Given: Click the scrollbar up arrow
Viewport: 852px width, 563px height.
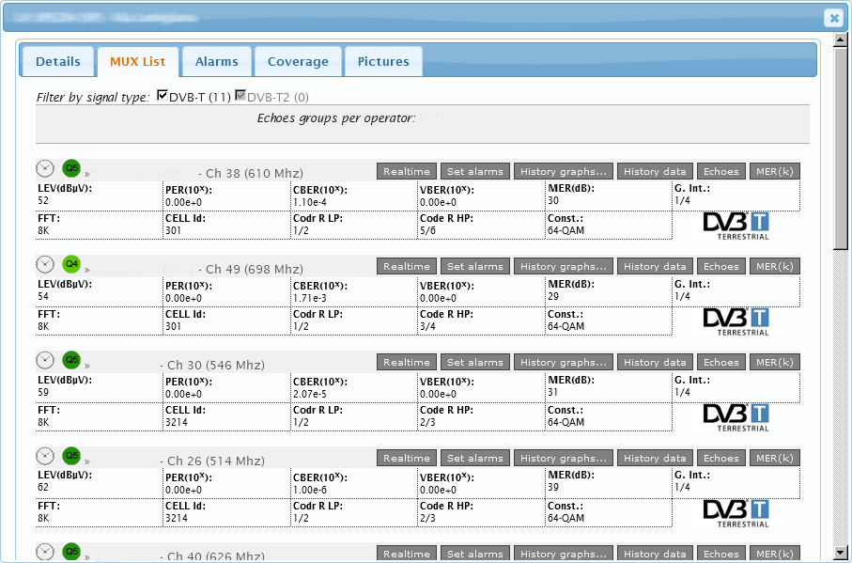Looking at the screenshot, I should (840, 39).
